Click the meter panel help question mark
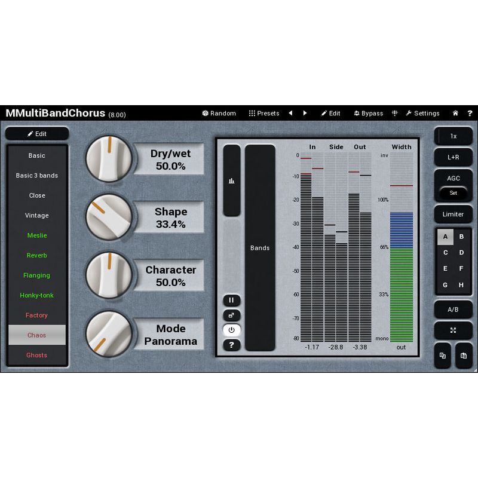The width and height of the screenshot is (478, 478). (x=232, y=345)
